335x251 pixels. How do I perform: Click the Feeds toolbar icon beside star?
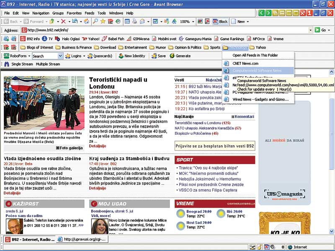pyautogui.click(x=111, y=21)
